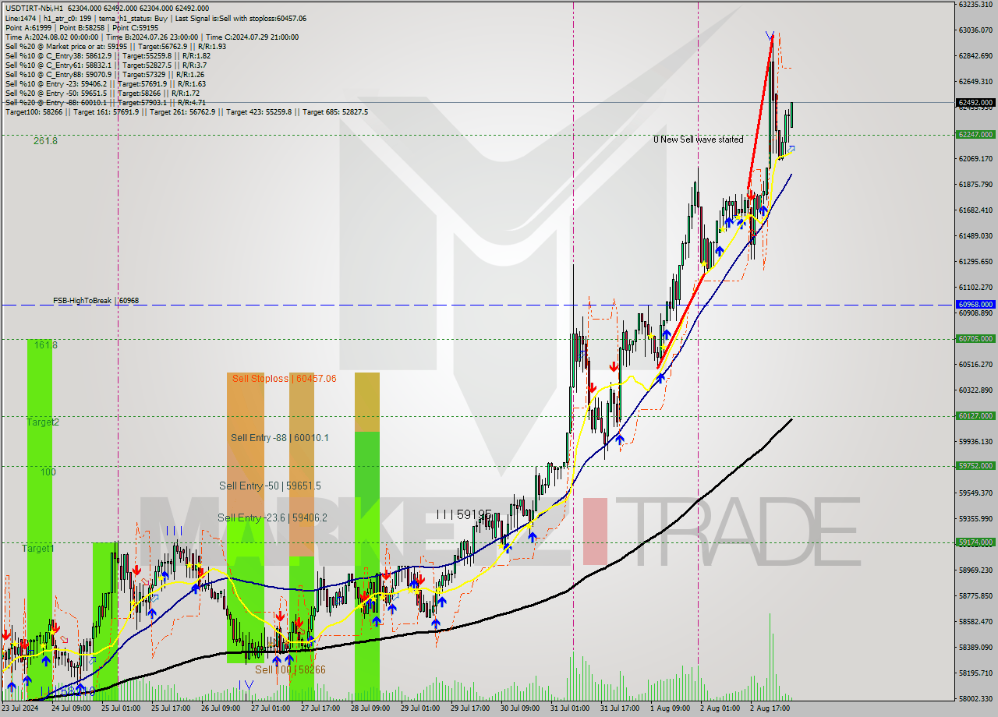Click the 31 Jul 01:00 time label
Viewport: 998px width, 717px height.
pyautogui.click(x=570, y=708)
